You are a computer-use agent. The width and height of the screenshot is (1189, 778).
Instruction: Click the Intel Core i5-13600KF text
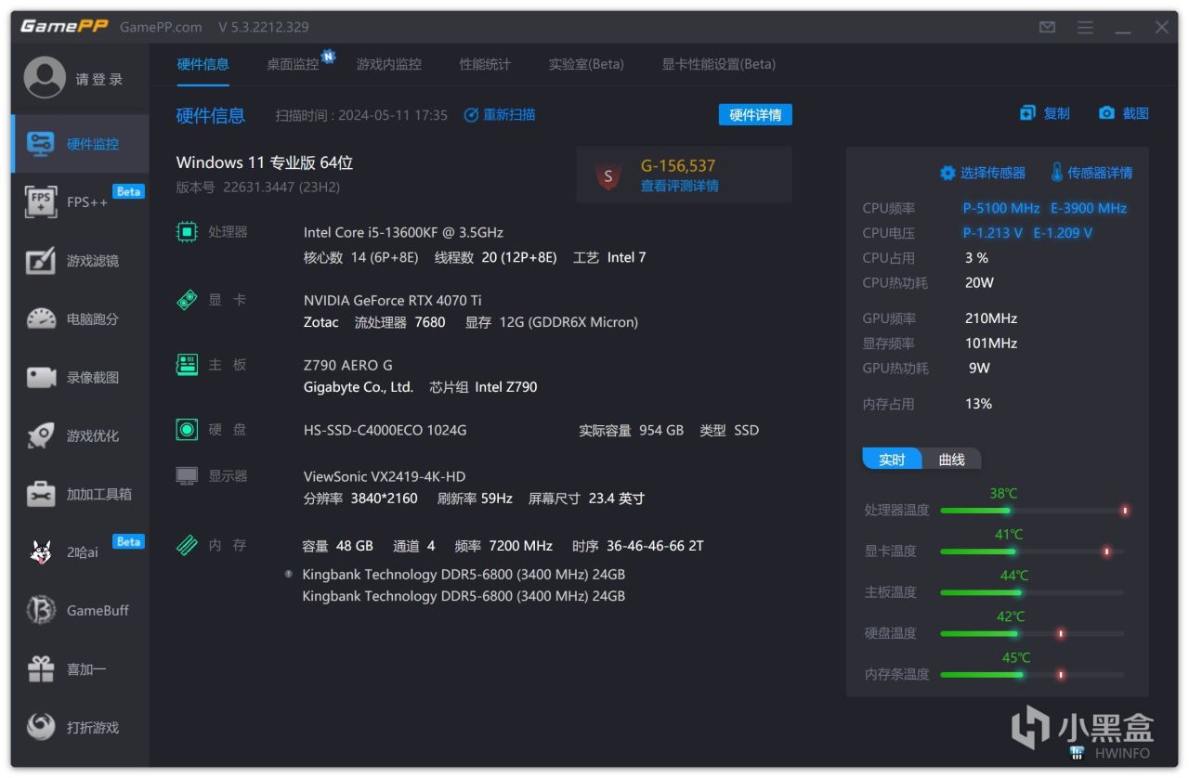click(x=403, y=232)
